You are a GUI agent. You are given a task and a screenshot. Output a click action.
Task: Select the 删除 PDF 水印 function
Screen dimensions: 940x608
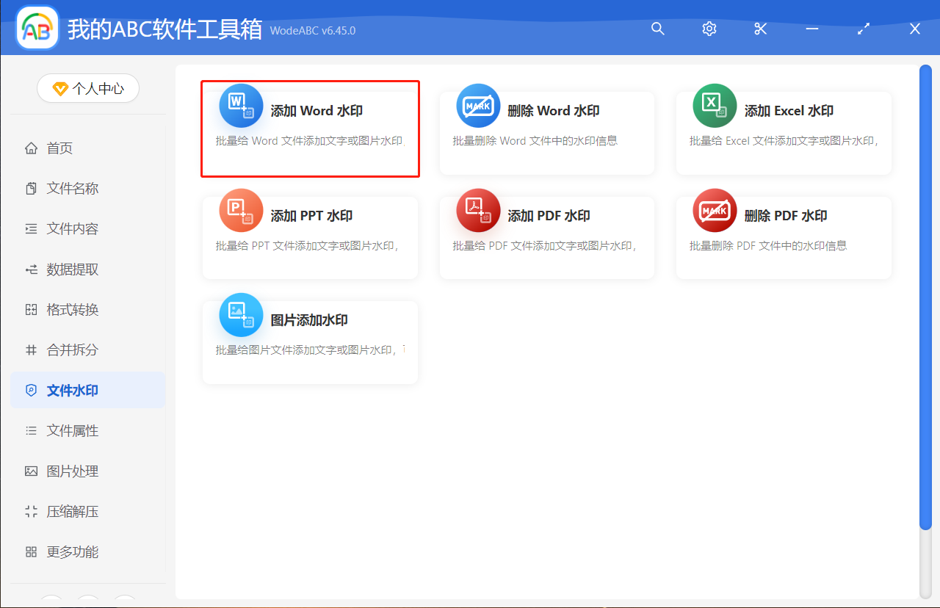pos(783,236)
